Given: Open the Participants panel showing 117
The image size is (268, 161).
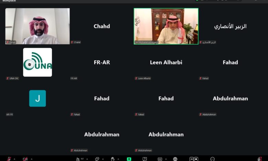Looking at the screenshot, I should 80,159.
